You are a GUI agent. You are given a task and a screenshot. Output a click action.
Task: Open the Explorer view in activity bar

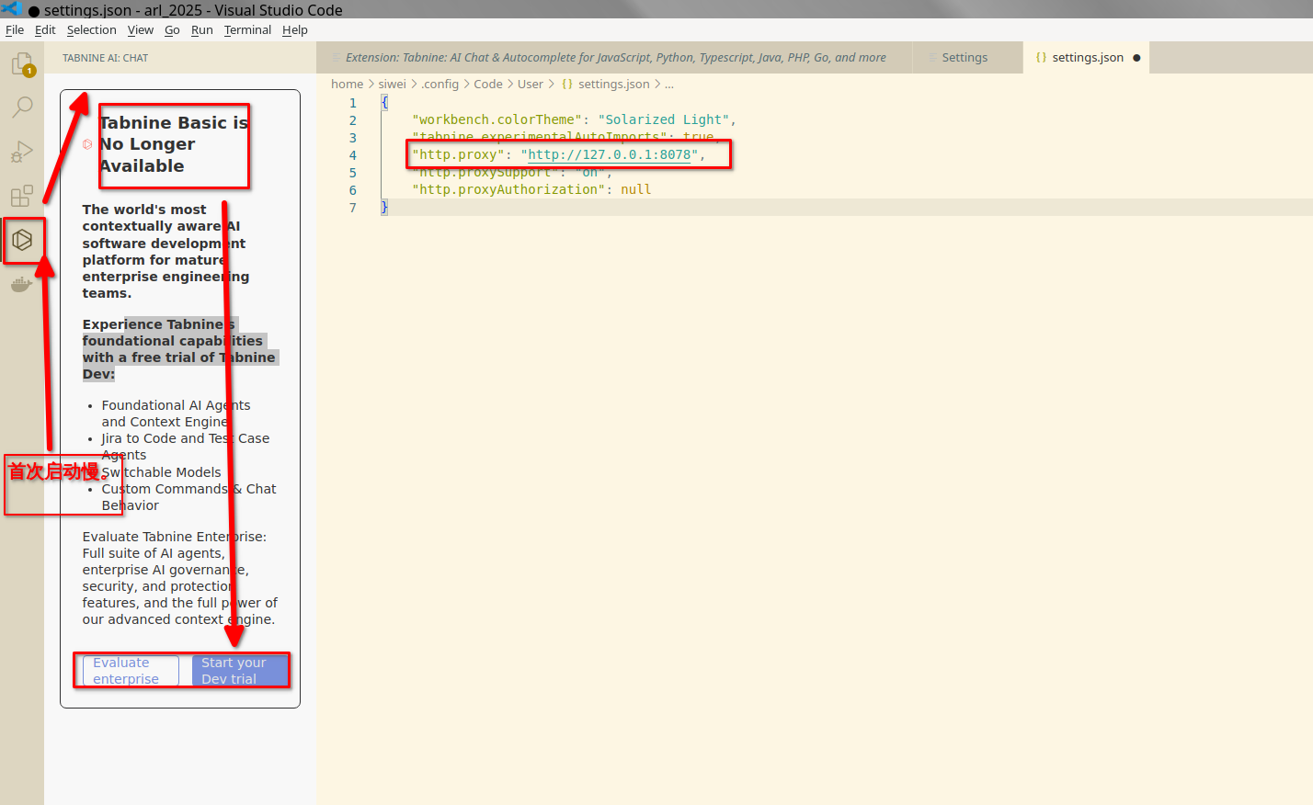click(22, 64)
